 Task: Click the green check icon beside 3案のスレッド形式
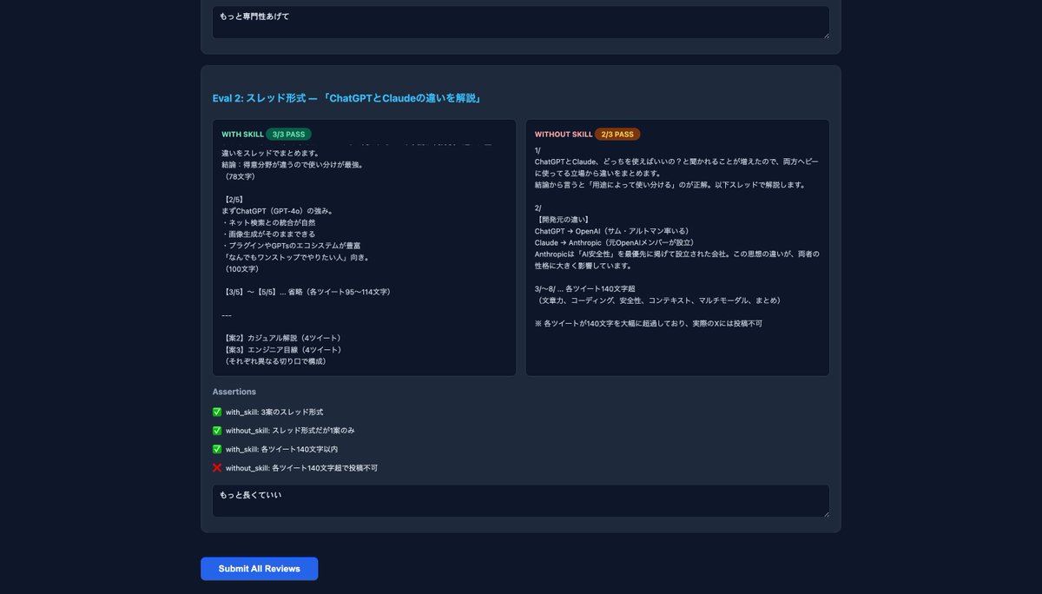point(217,412)
